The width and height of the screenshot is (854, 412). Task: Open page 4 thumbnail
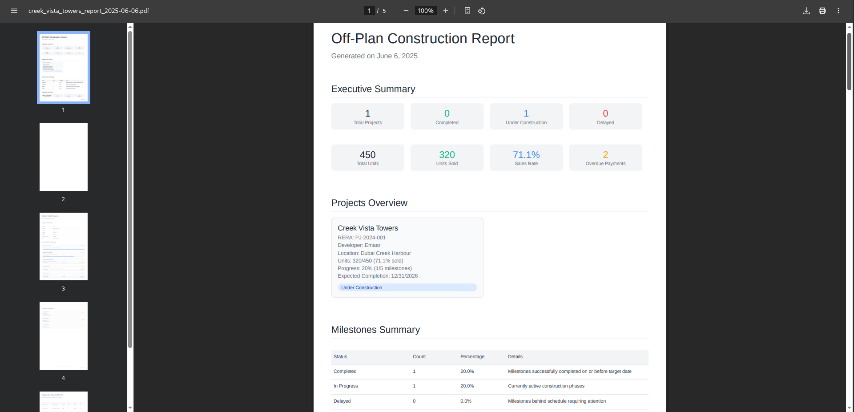(64, 336)
